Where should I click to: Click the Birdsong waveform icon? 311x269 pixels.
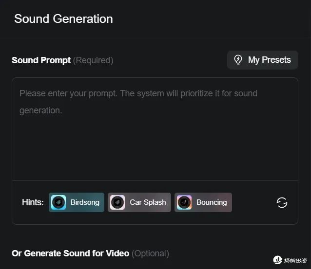(58, 202)
